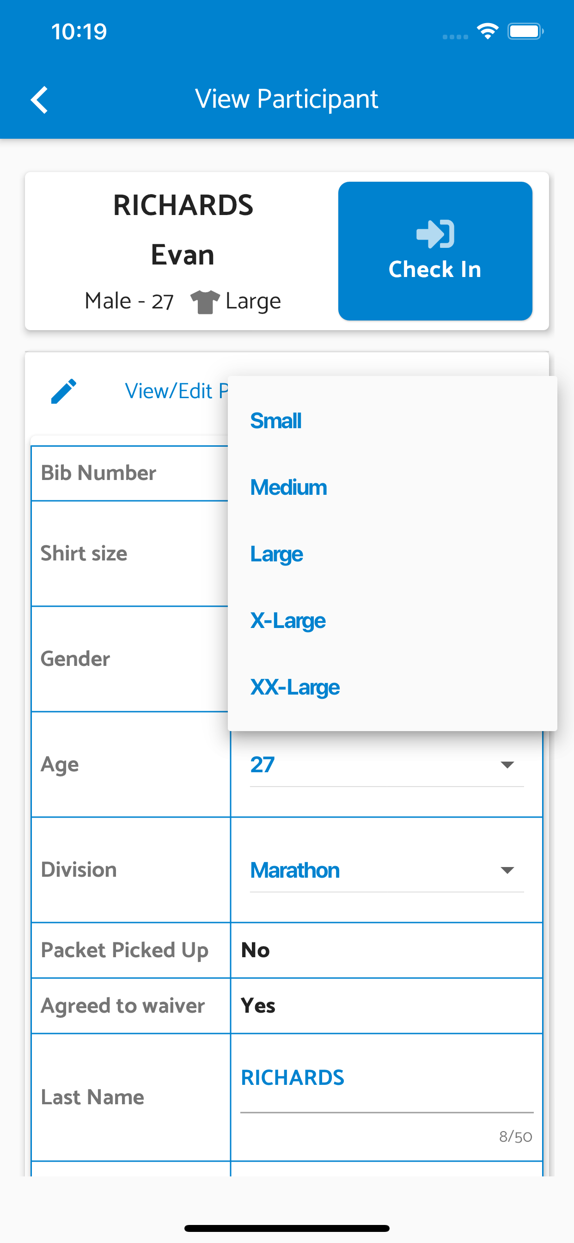Tap the back arrow icon

pyautogui.click(x=39, y=100)
